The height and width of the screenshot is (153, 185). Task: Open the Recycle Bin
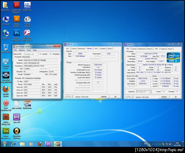[6, 47]
